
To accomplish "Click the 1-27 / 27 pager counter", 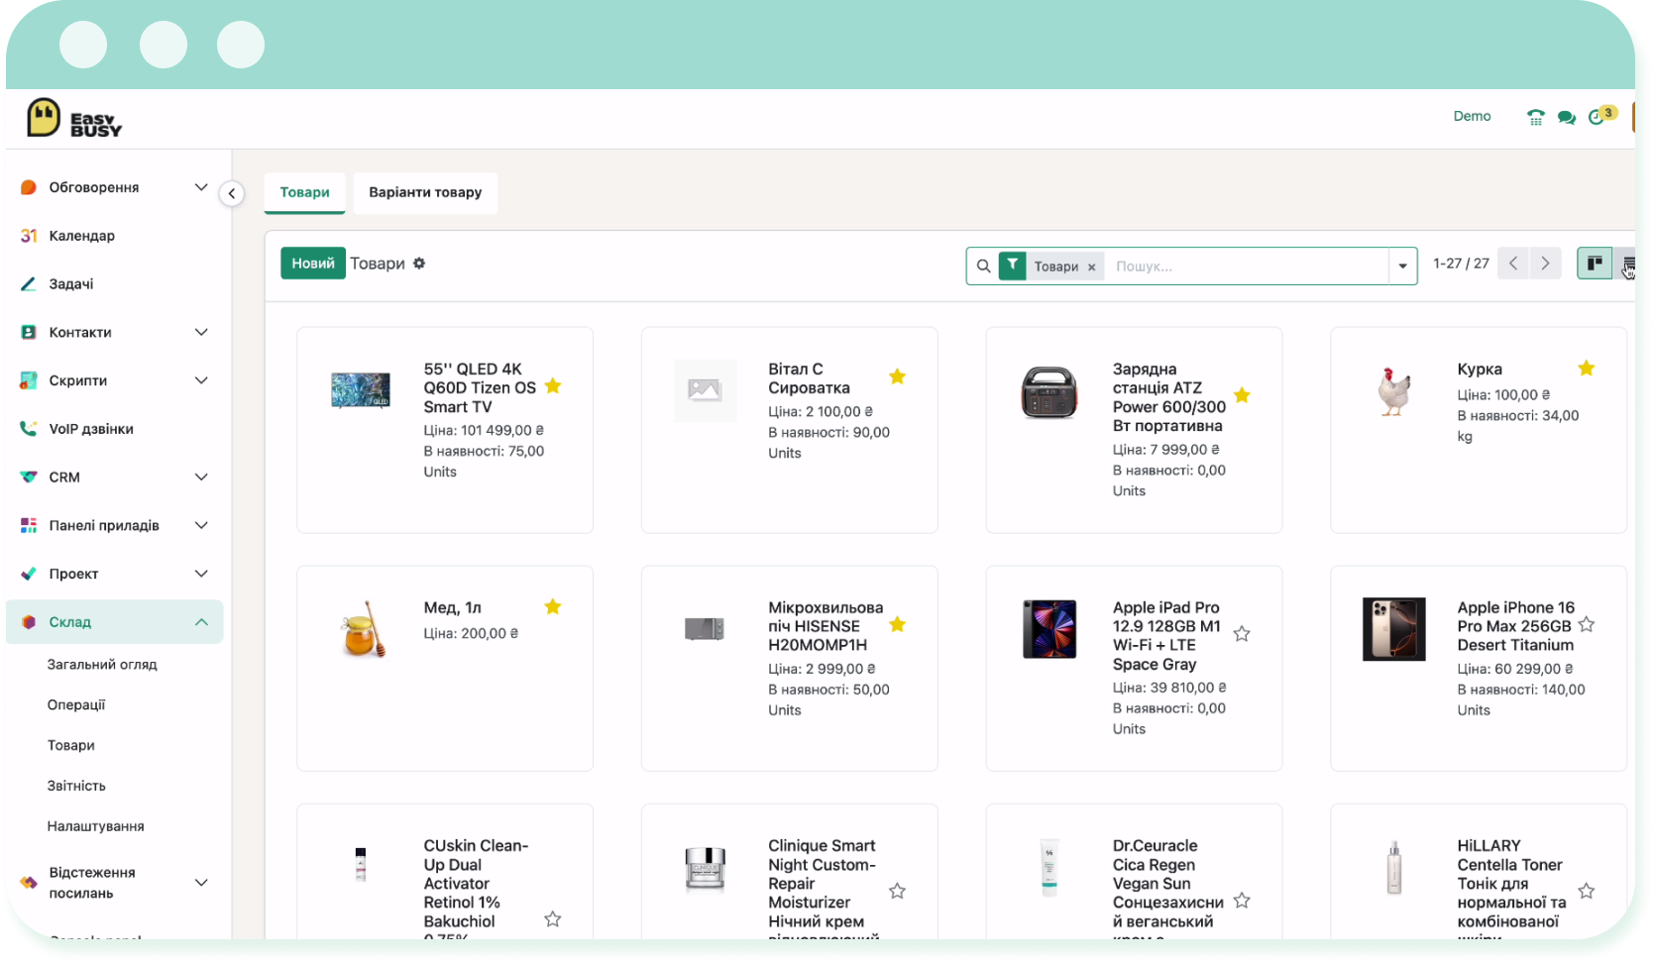I will point(1461,264).
